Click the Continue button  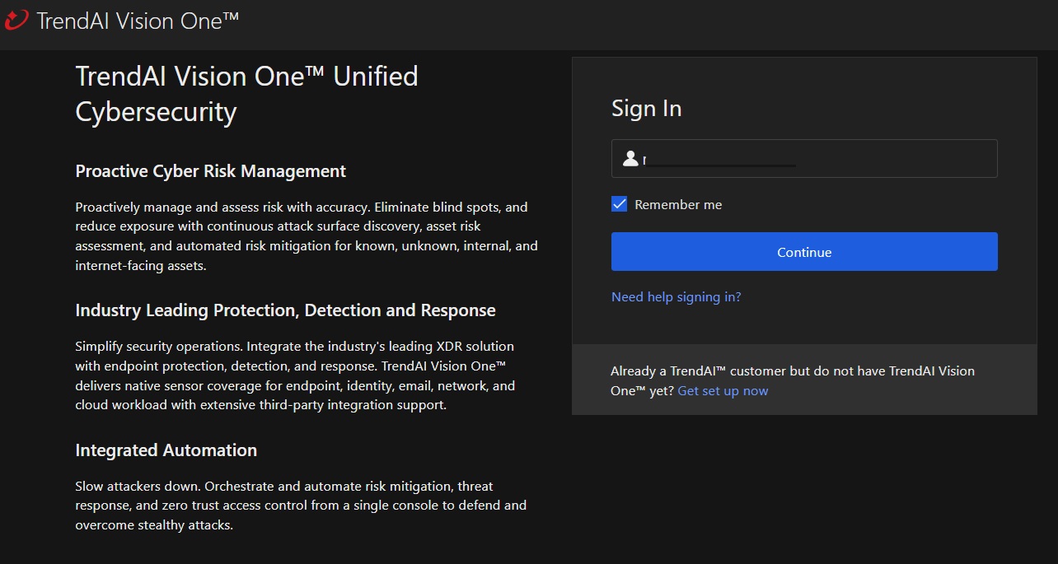pos(804,252)
